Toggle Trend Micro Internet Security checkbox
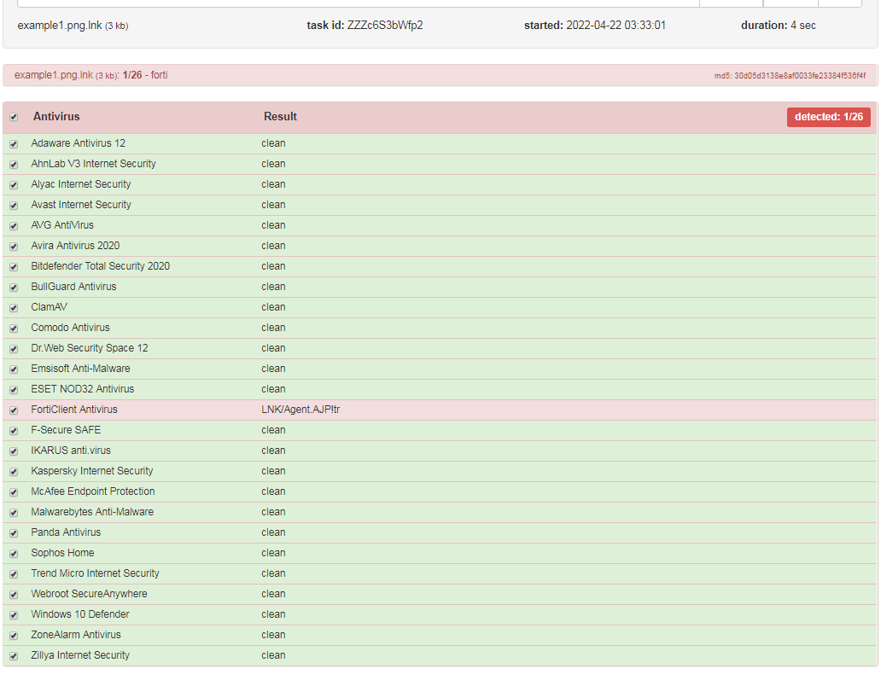Image resolution: width=881 pixels, height=692 pixels. (x=14, y=574)
